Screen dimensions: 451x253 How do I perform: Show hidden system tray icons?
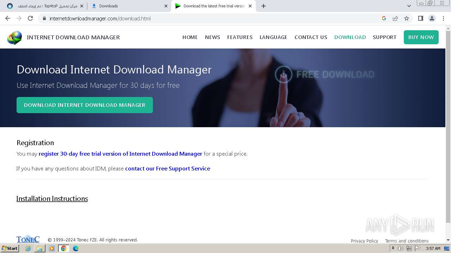pyautogui.click(x=393, y=248)
